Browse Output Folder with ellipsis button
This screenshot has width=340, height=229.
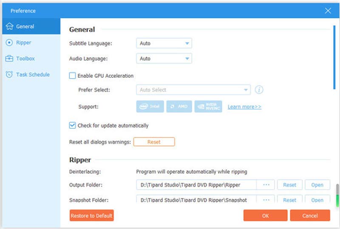click(x=266, y=185)
